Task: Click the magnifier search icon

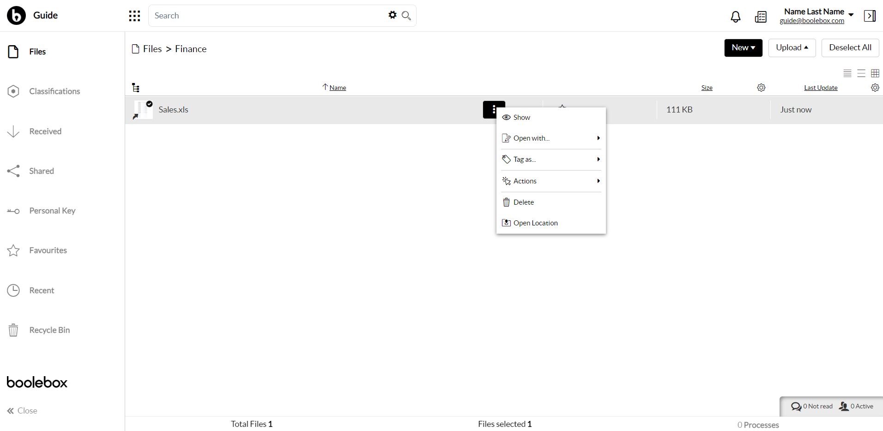Action: tap(406, 16)
